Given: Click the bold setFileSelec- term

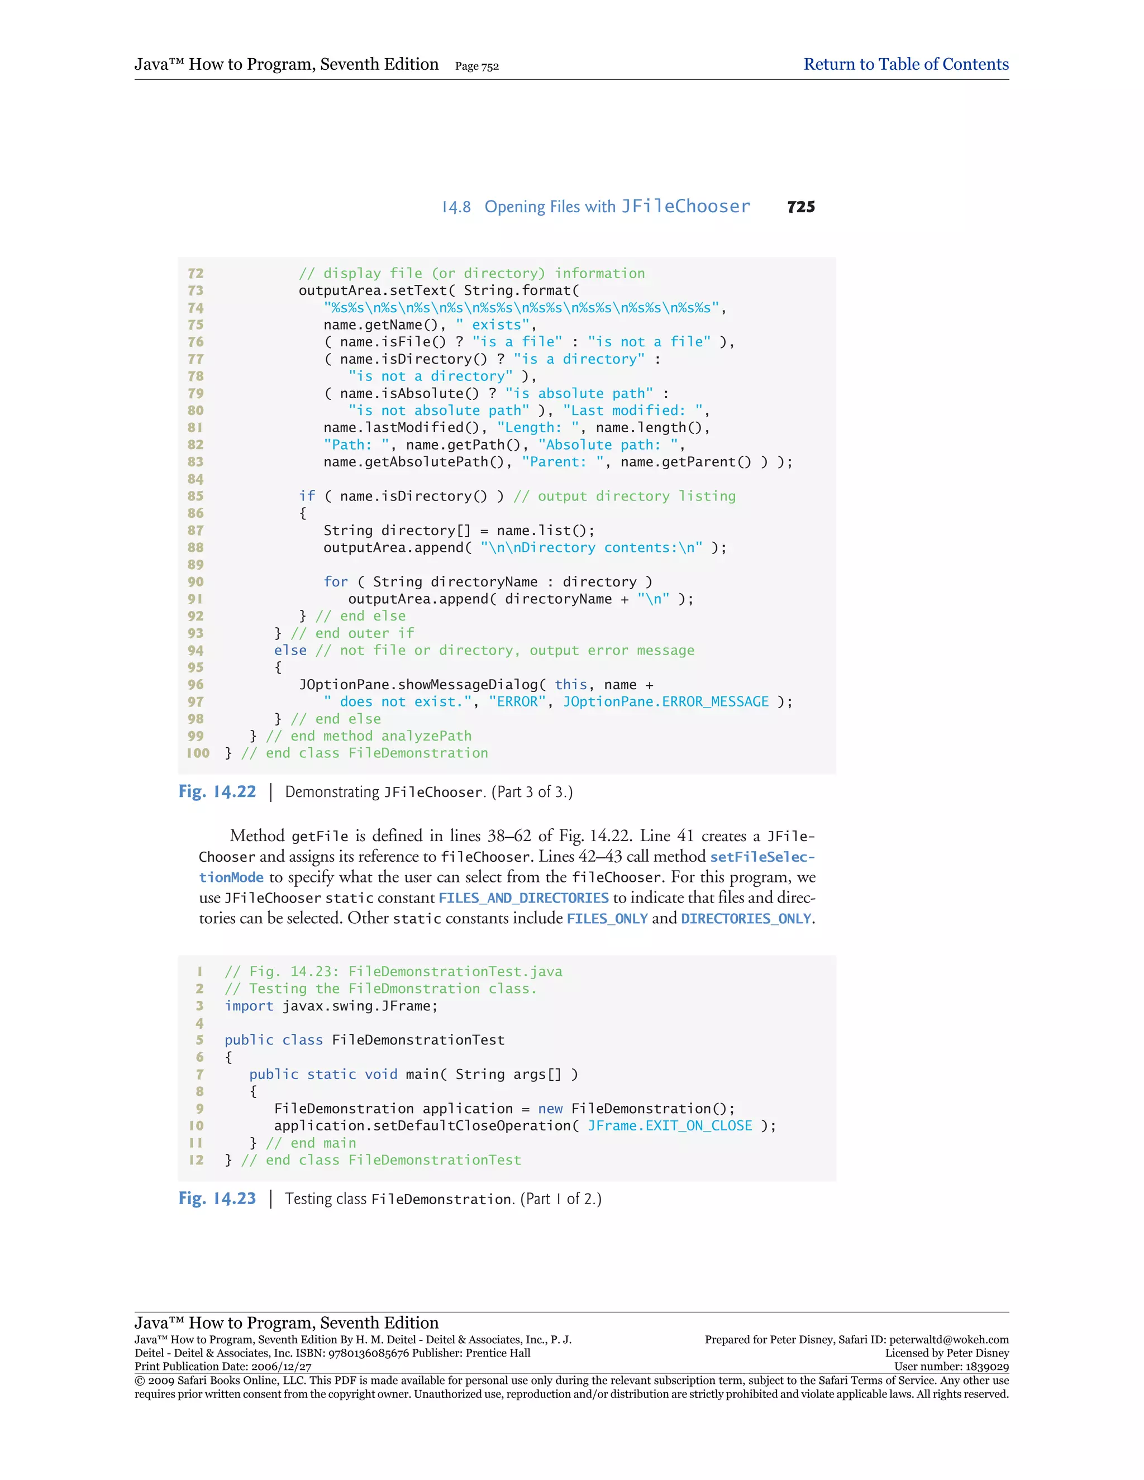Looking at the screenshot, I should point(762,857).
